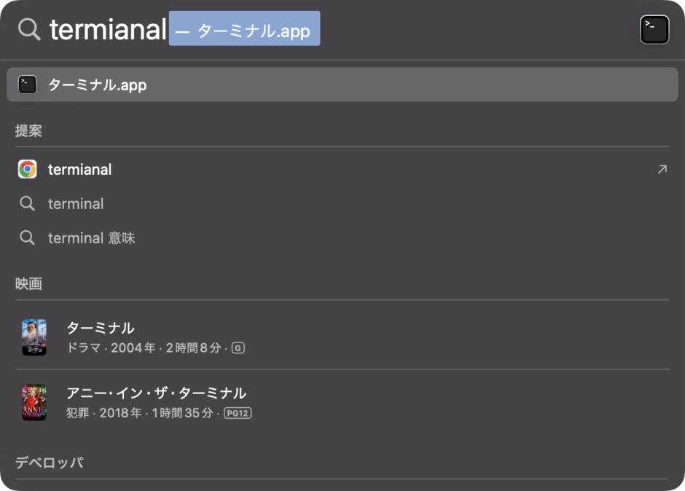
Task: Select the terminal 意味 suggestion
Action: click(x=91, y=237)
